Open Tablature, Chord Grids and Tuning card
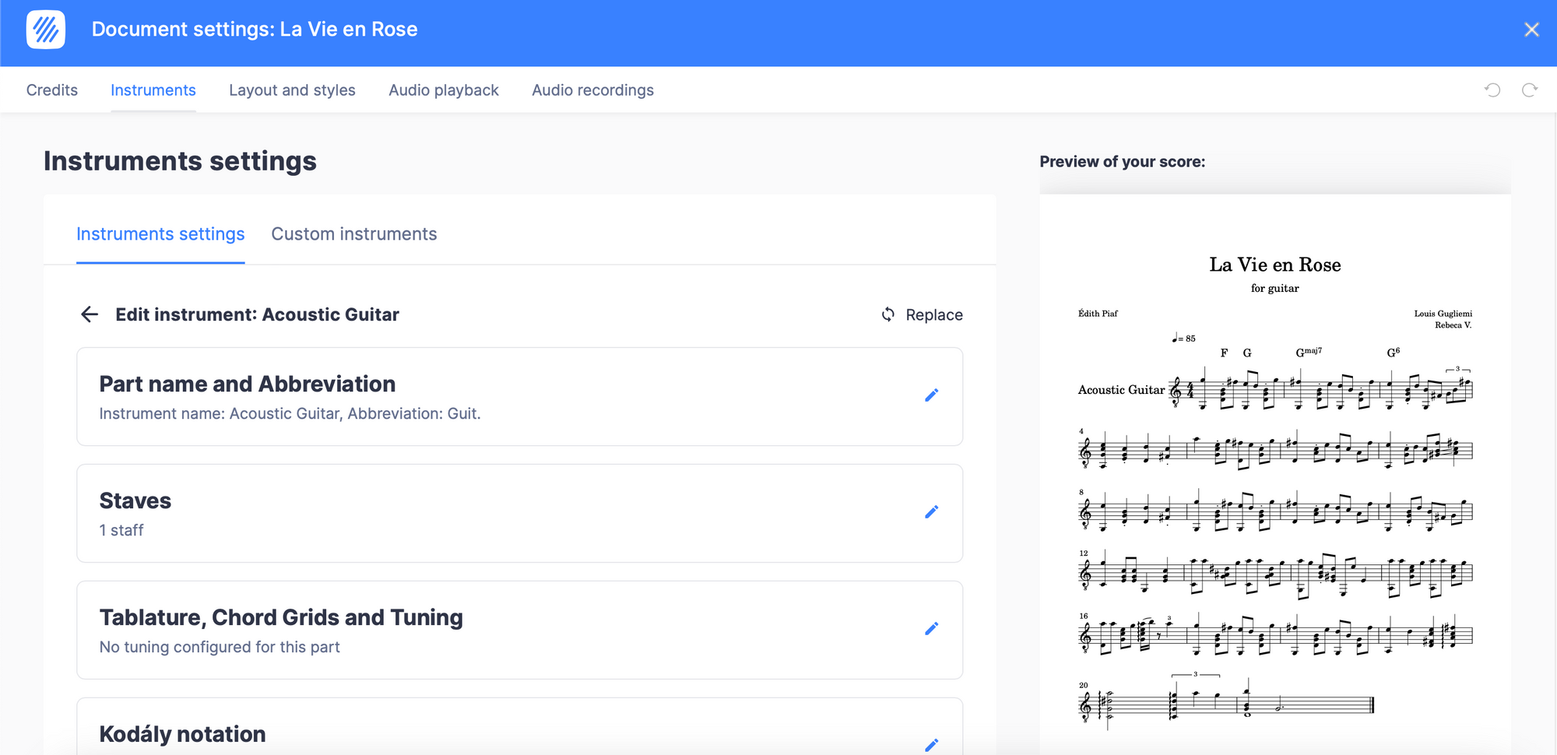 [x=520, y=630]
